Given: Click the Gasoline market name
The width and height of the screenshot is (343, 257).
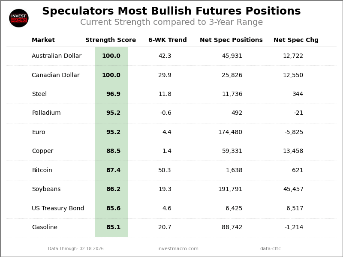Looking at the screenshot, I should (45, 227).
